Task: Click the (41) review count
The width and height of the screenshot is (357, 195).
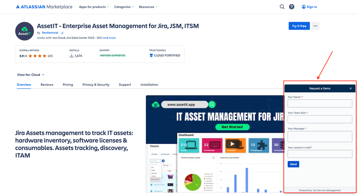Action: click(50, 56)
